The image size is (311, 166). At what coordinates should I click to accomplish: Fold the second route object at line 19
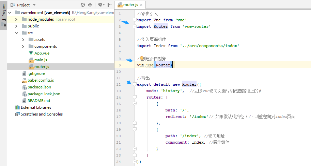tap(135, 129)
